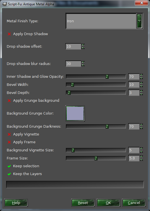Decrease Drop shadow blur radius with down arrow
This screenshot has height=211, width=150.
(83, 65)
